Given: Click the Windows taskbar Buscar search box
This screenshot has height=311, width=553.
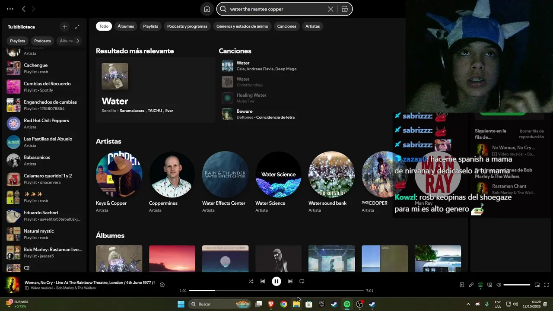Looking at the screenshot, I should [220, 304].
